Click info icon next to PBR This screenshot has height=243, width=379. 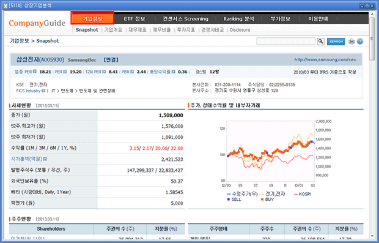point(132,72)
